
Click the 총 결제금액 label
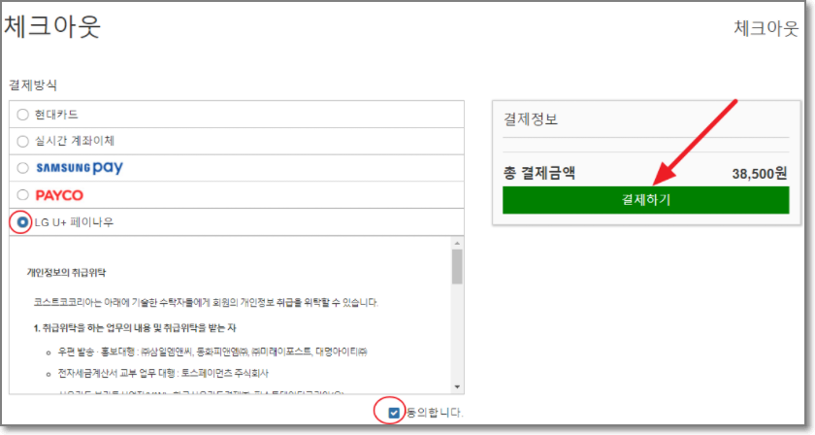point(539,173)
